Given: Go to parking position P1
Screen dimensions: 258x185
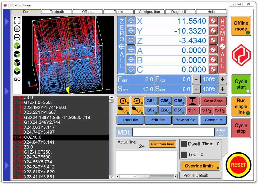Looking at the screenshot, I should pyautogui.click(x=192, y=110).
